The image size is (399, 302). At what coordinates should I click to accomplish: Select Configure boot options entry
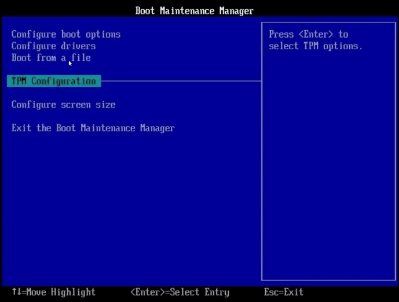65,34
